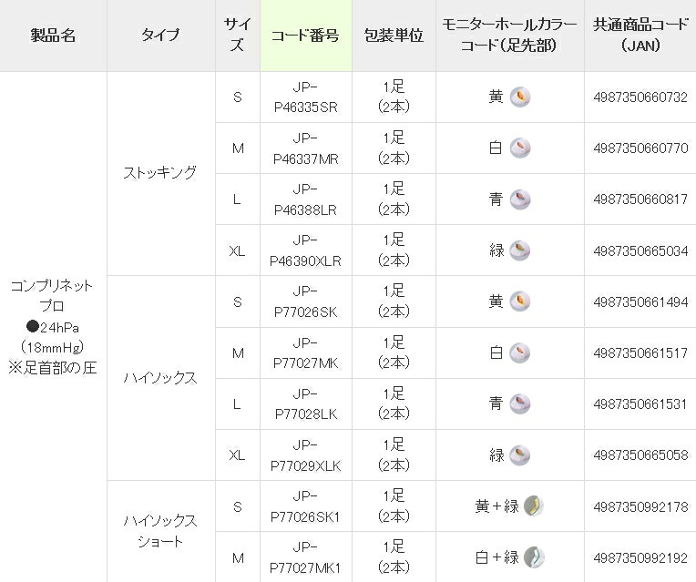Click the blue toe icon for JP-P77028LK
The height and width of the screenshot is (582, 696).
click(x=520, y=404)
